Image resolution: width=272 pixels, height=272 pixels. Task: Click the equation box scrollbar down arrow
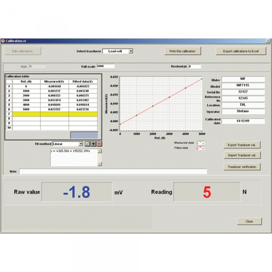pyautogui.click(x=100, y=164)
